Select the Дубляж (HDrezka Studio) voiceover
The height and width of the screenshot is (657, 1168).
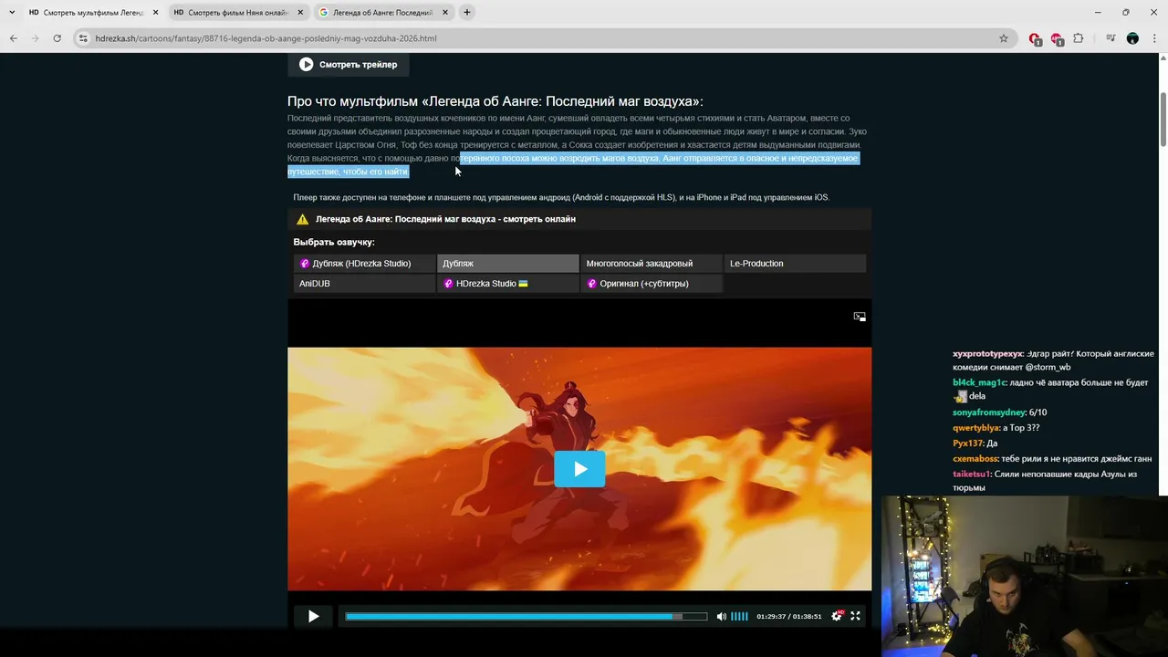coord(363,264)
